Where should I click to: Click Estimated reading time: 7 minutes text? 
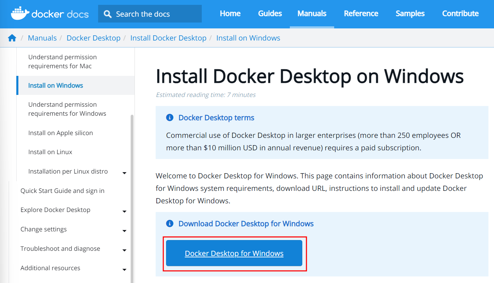point(206,95)
